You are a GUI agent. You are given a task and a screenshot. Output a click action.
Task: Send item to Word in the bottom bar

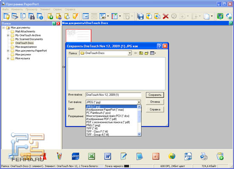108,156
